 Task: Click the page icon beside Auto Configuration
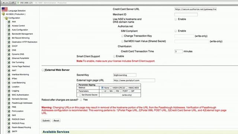pyautogui.click(x=9, y=30)
